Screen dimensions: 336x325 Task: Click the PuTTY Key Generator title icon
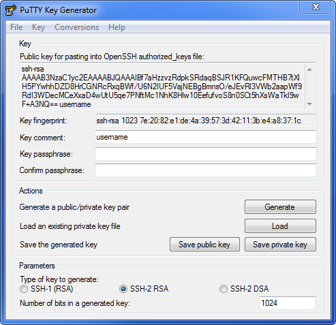click(10, 10)
